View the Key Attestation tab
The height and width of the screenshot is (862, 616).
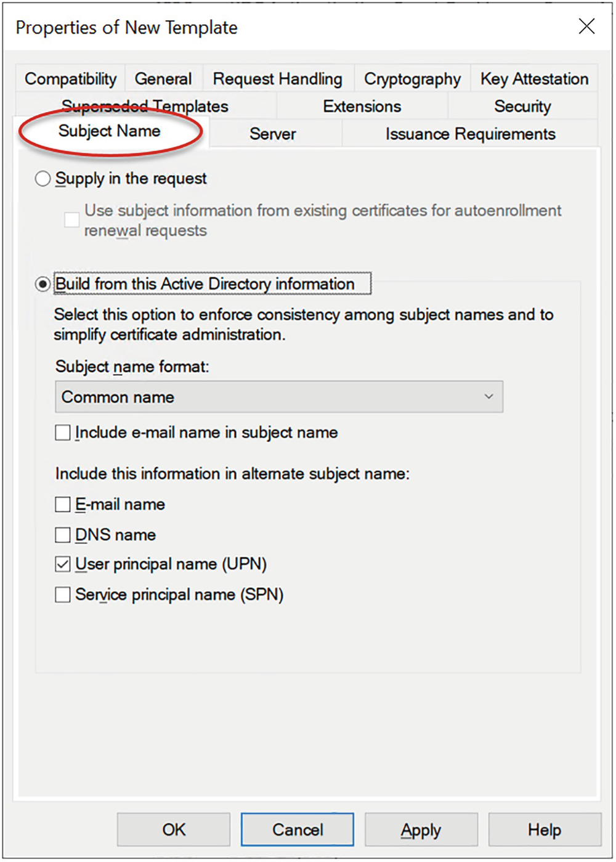point(533,78)
